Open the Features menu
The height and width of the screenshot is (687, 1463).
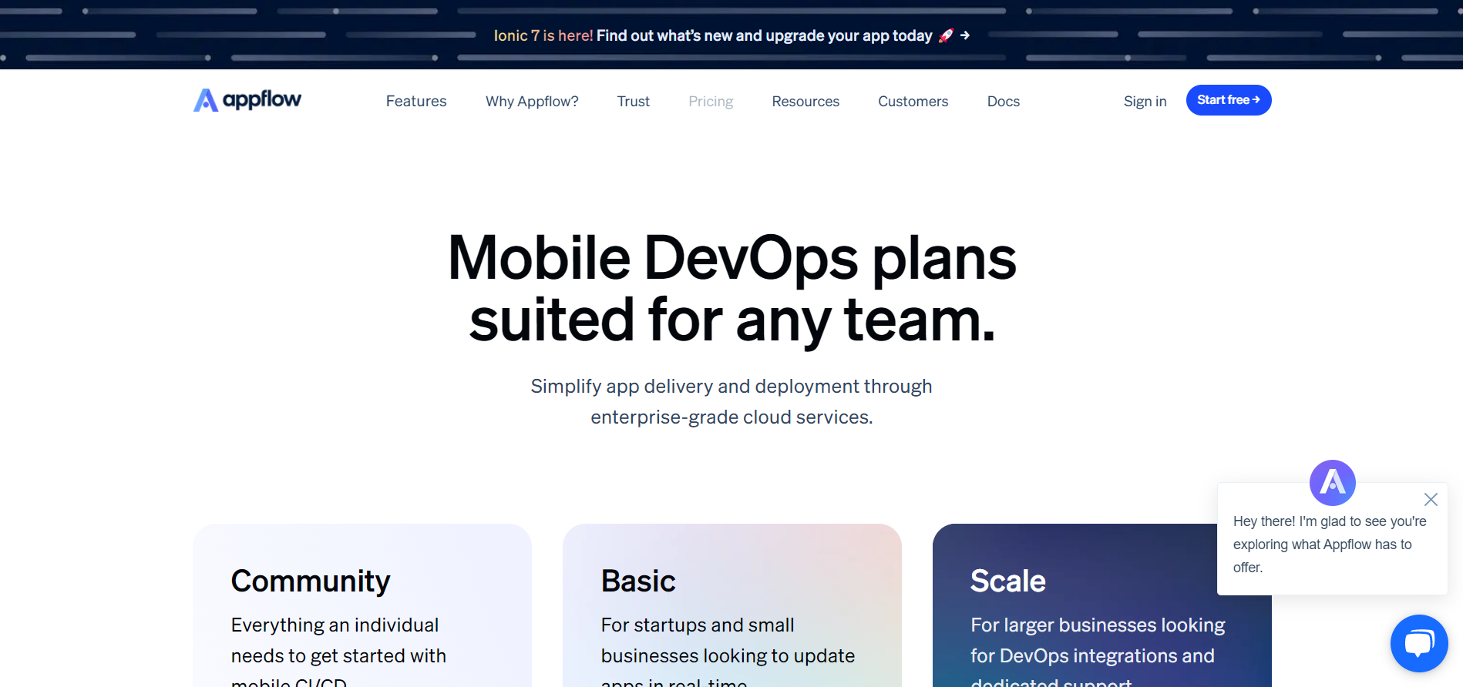[x=416, y=102]
